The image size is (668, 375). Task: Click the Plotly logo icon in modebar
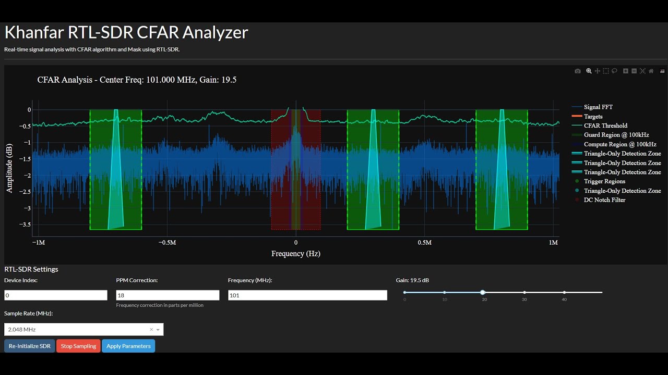coord(662,71)
